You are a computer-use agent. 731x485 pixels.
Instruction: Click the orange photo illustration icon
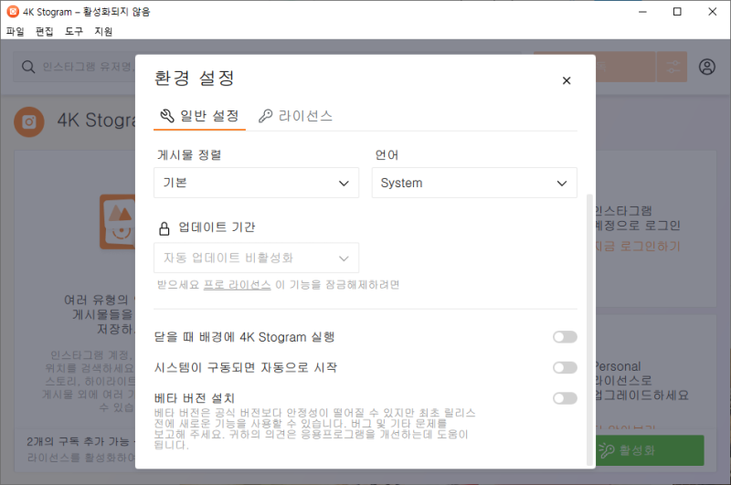click(x=118, y=222)
